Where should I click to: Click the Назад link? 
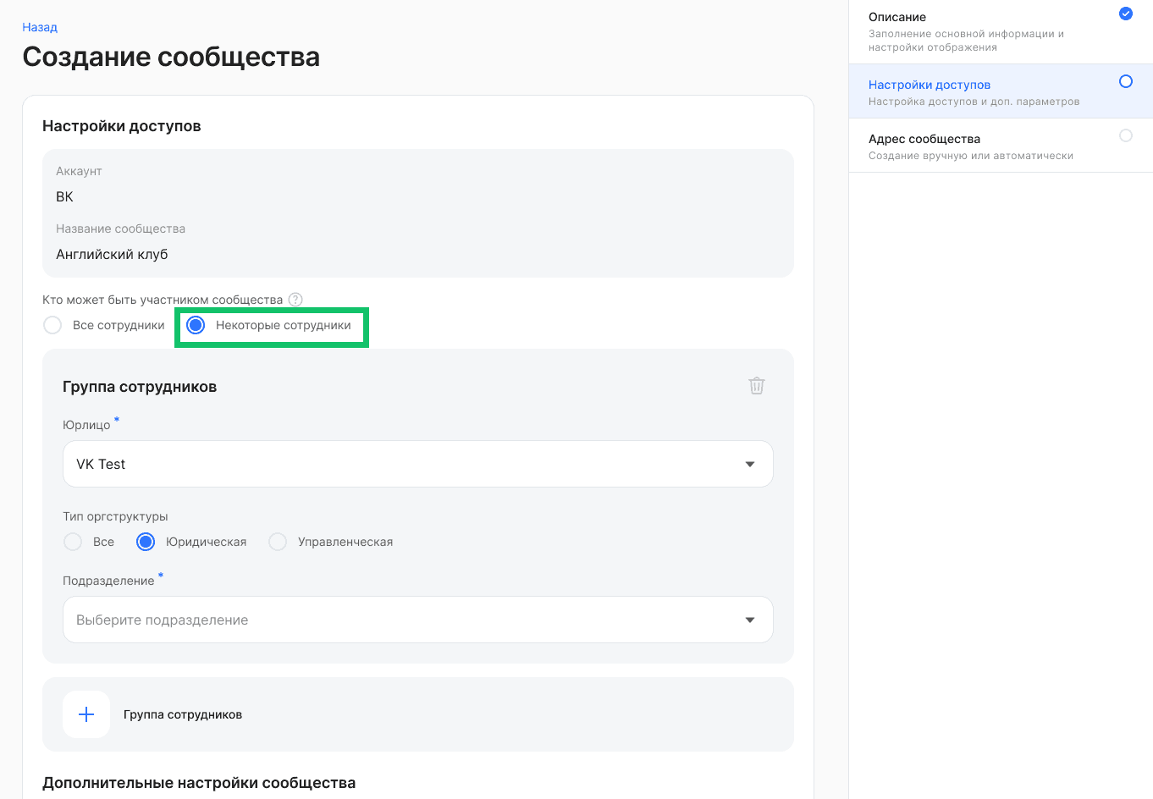tap(39, 26)
